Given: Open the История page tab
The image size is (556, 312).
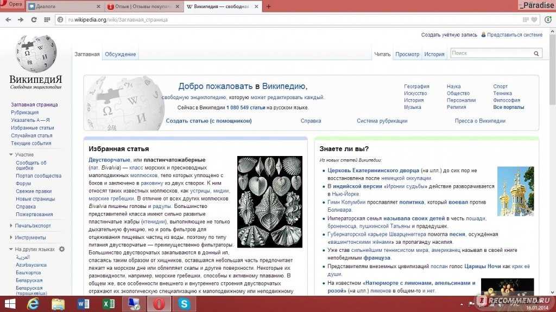Looking at the screenshot, I should pos(434,54).
